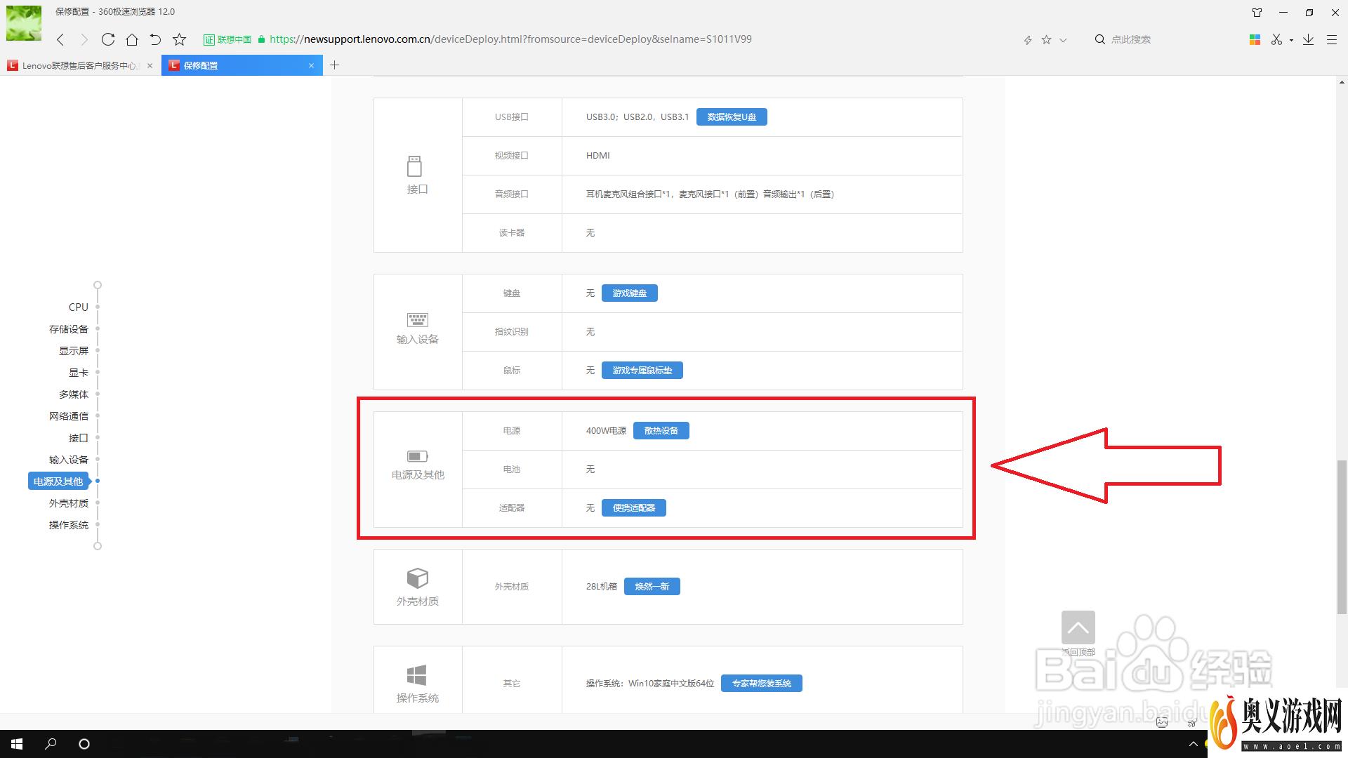Click the scrollbar up arrow
This screenshot has width=1348, height=758.
coord(1342,82)
